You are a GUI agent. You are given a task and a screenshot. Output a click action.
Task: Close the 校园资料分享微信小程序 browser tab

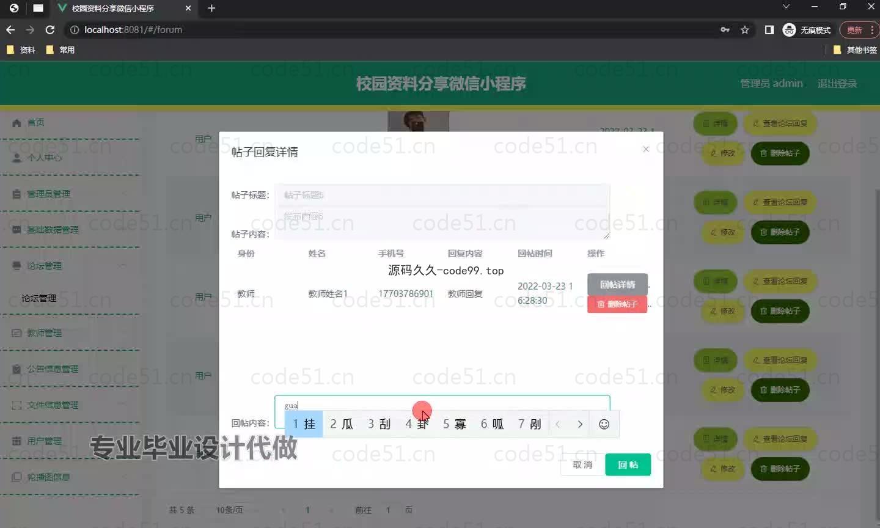tap(188, 9)
